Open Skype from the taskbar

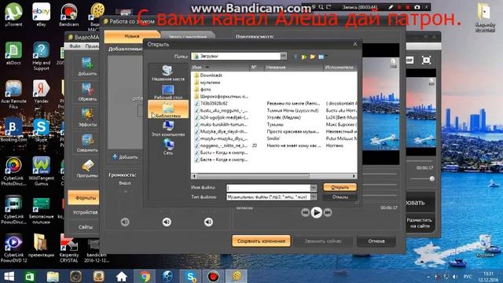pyautogui.click(x=190, y=276)
